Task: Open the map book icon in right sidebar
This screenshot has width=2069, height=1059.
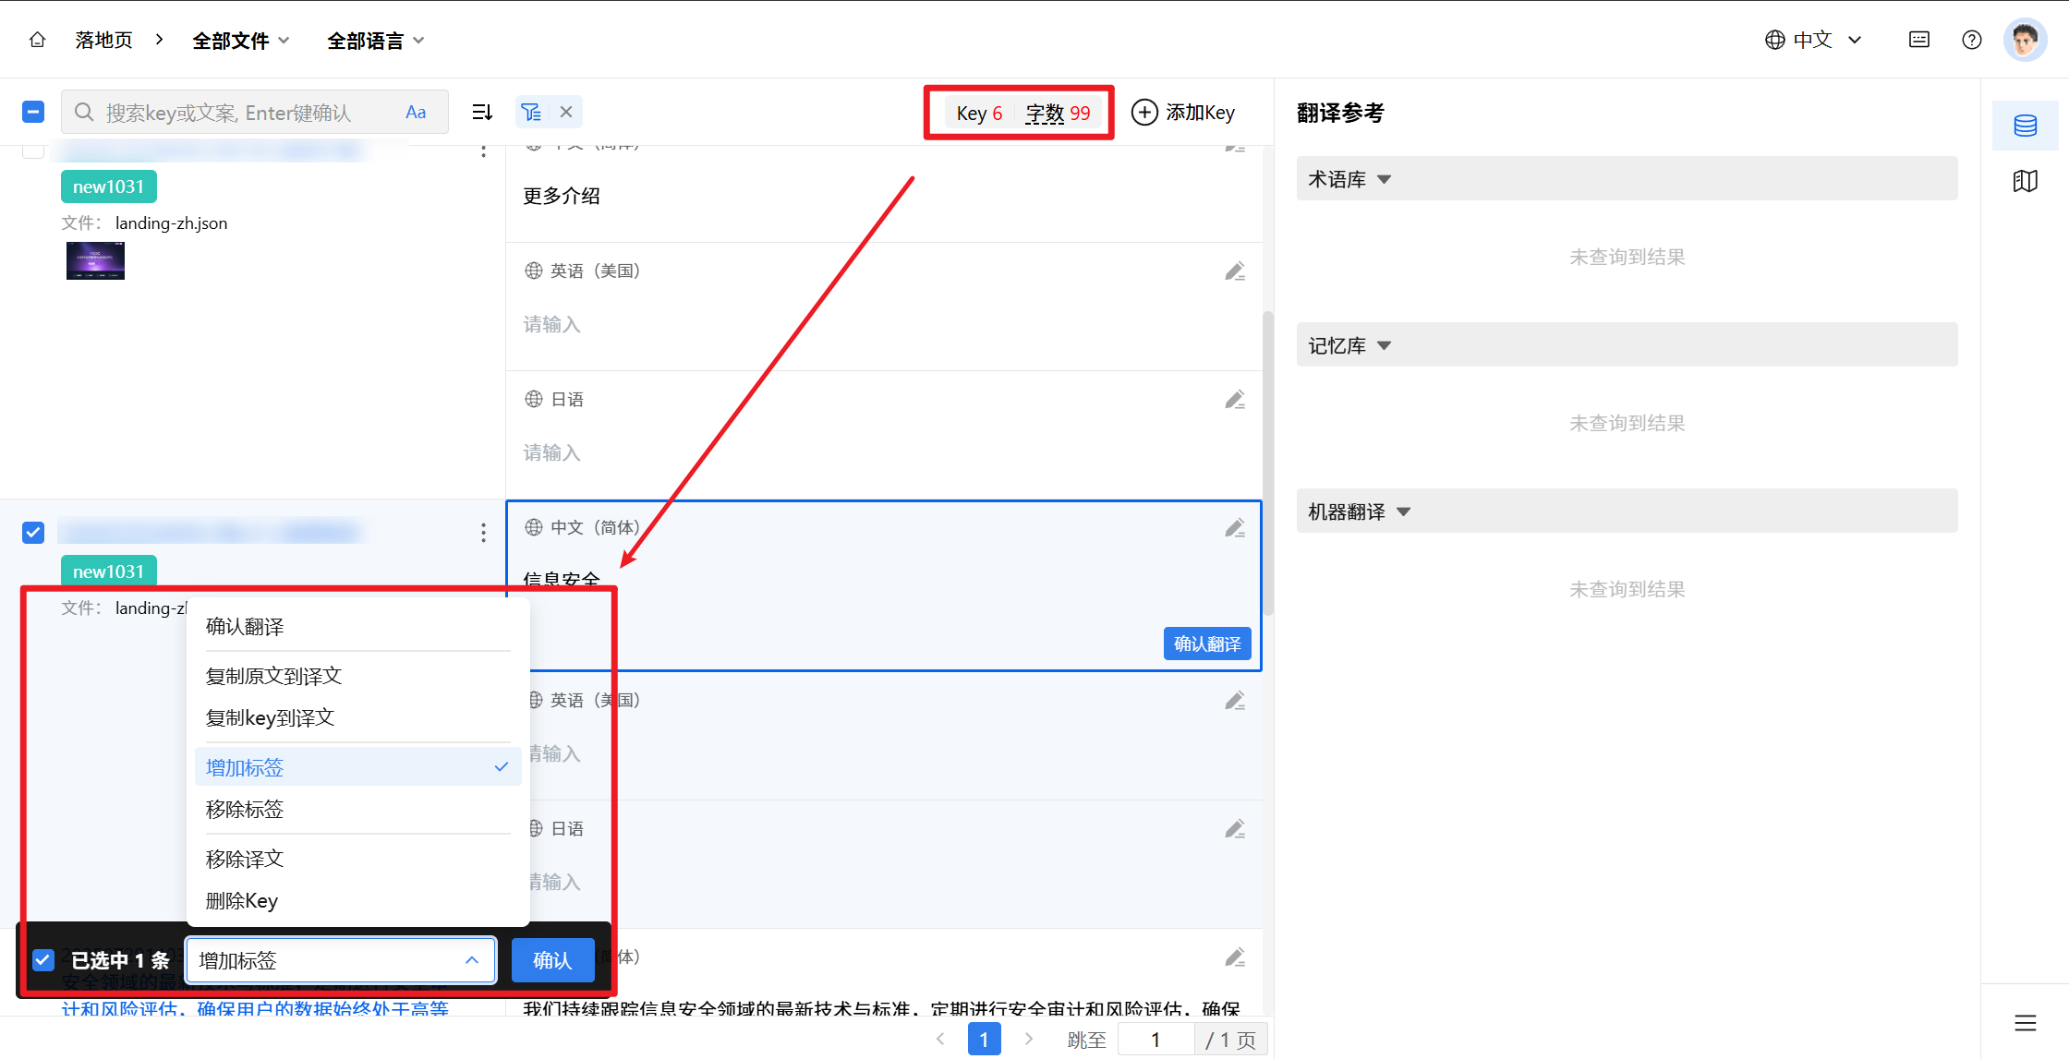Action: [x=2025, y=181]
